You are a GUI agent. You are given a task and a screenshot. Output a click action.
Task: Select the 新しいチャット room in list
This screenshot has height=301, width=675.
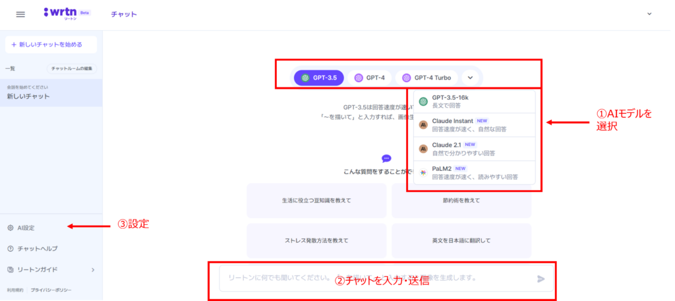pos(51,93)
